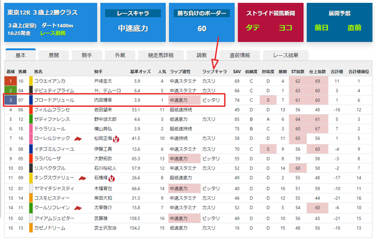Switch to the 直前情報 tab
The image size is (375, 240).
point(240,55)
